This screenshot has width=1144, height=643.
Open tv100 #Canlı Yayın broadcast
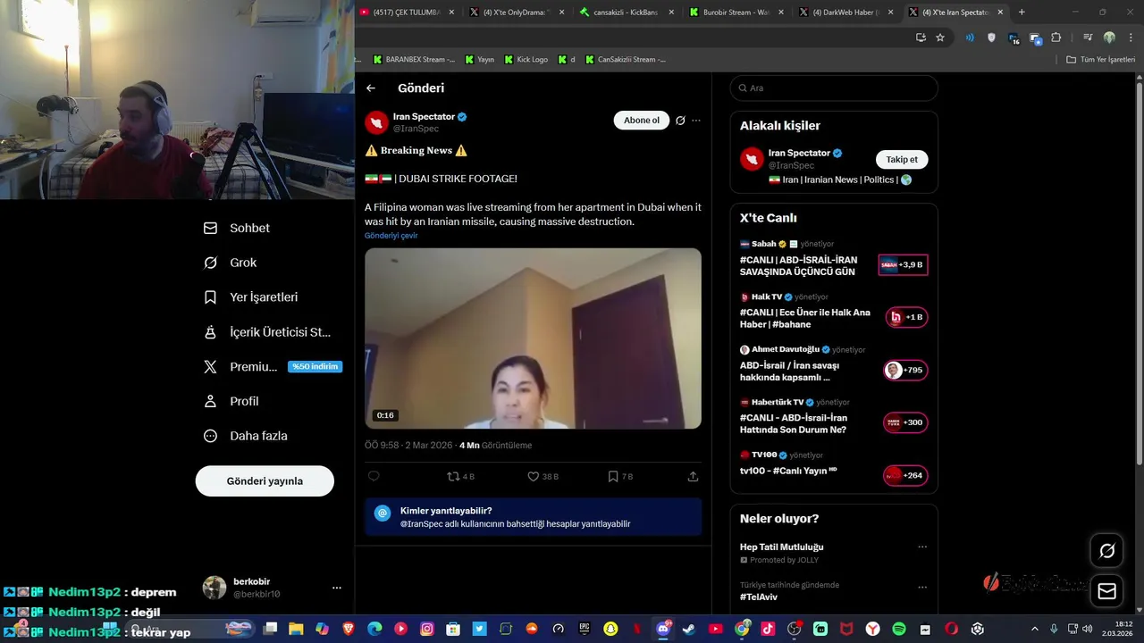pyautogui.click(x=833, y=467)
